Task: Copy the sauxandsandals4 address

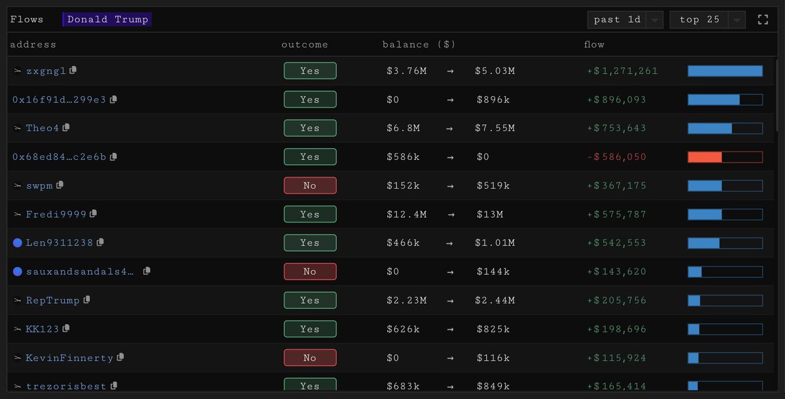Action: click(x=147, y=271)
